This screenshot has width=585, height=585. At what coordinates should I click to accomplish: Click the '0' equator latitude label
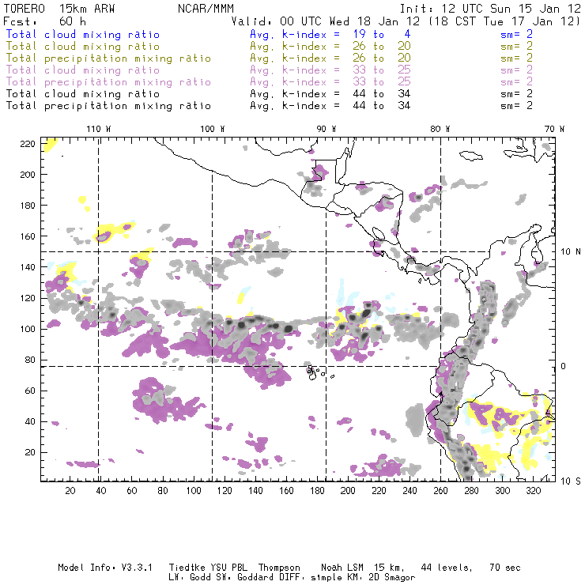[564, 366]
